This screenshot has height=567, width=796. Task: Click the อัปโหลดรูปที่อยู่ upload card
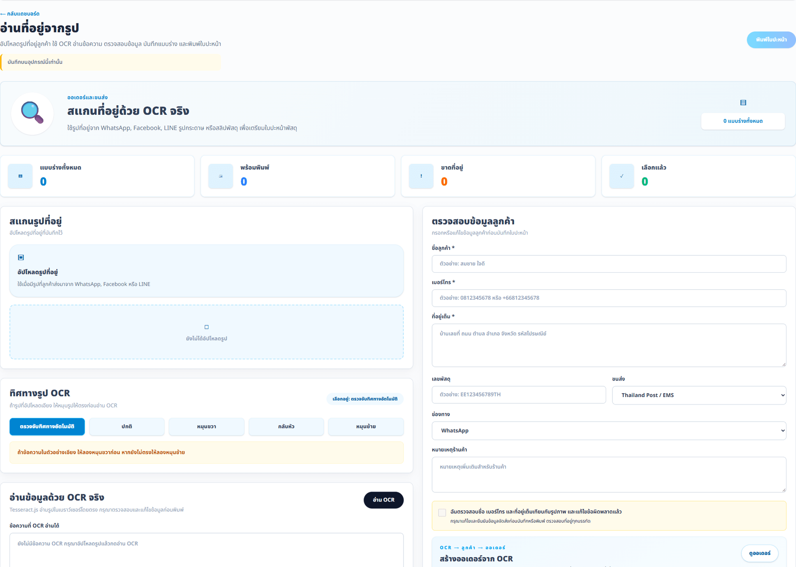[206, 271]
